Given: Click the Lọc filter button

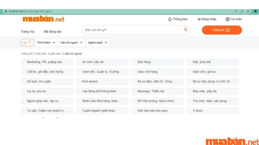Looking at the screenshot, I should pyautogui.click(x=27, y=43).
